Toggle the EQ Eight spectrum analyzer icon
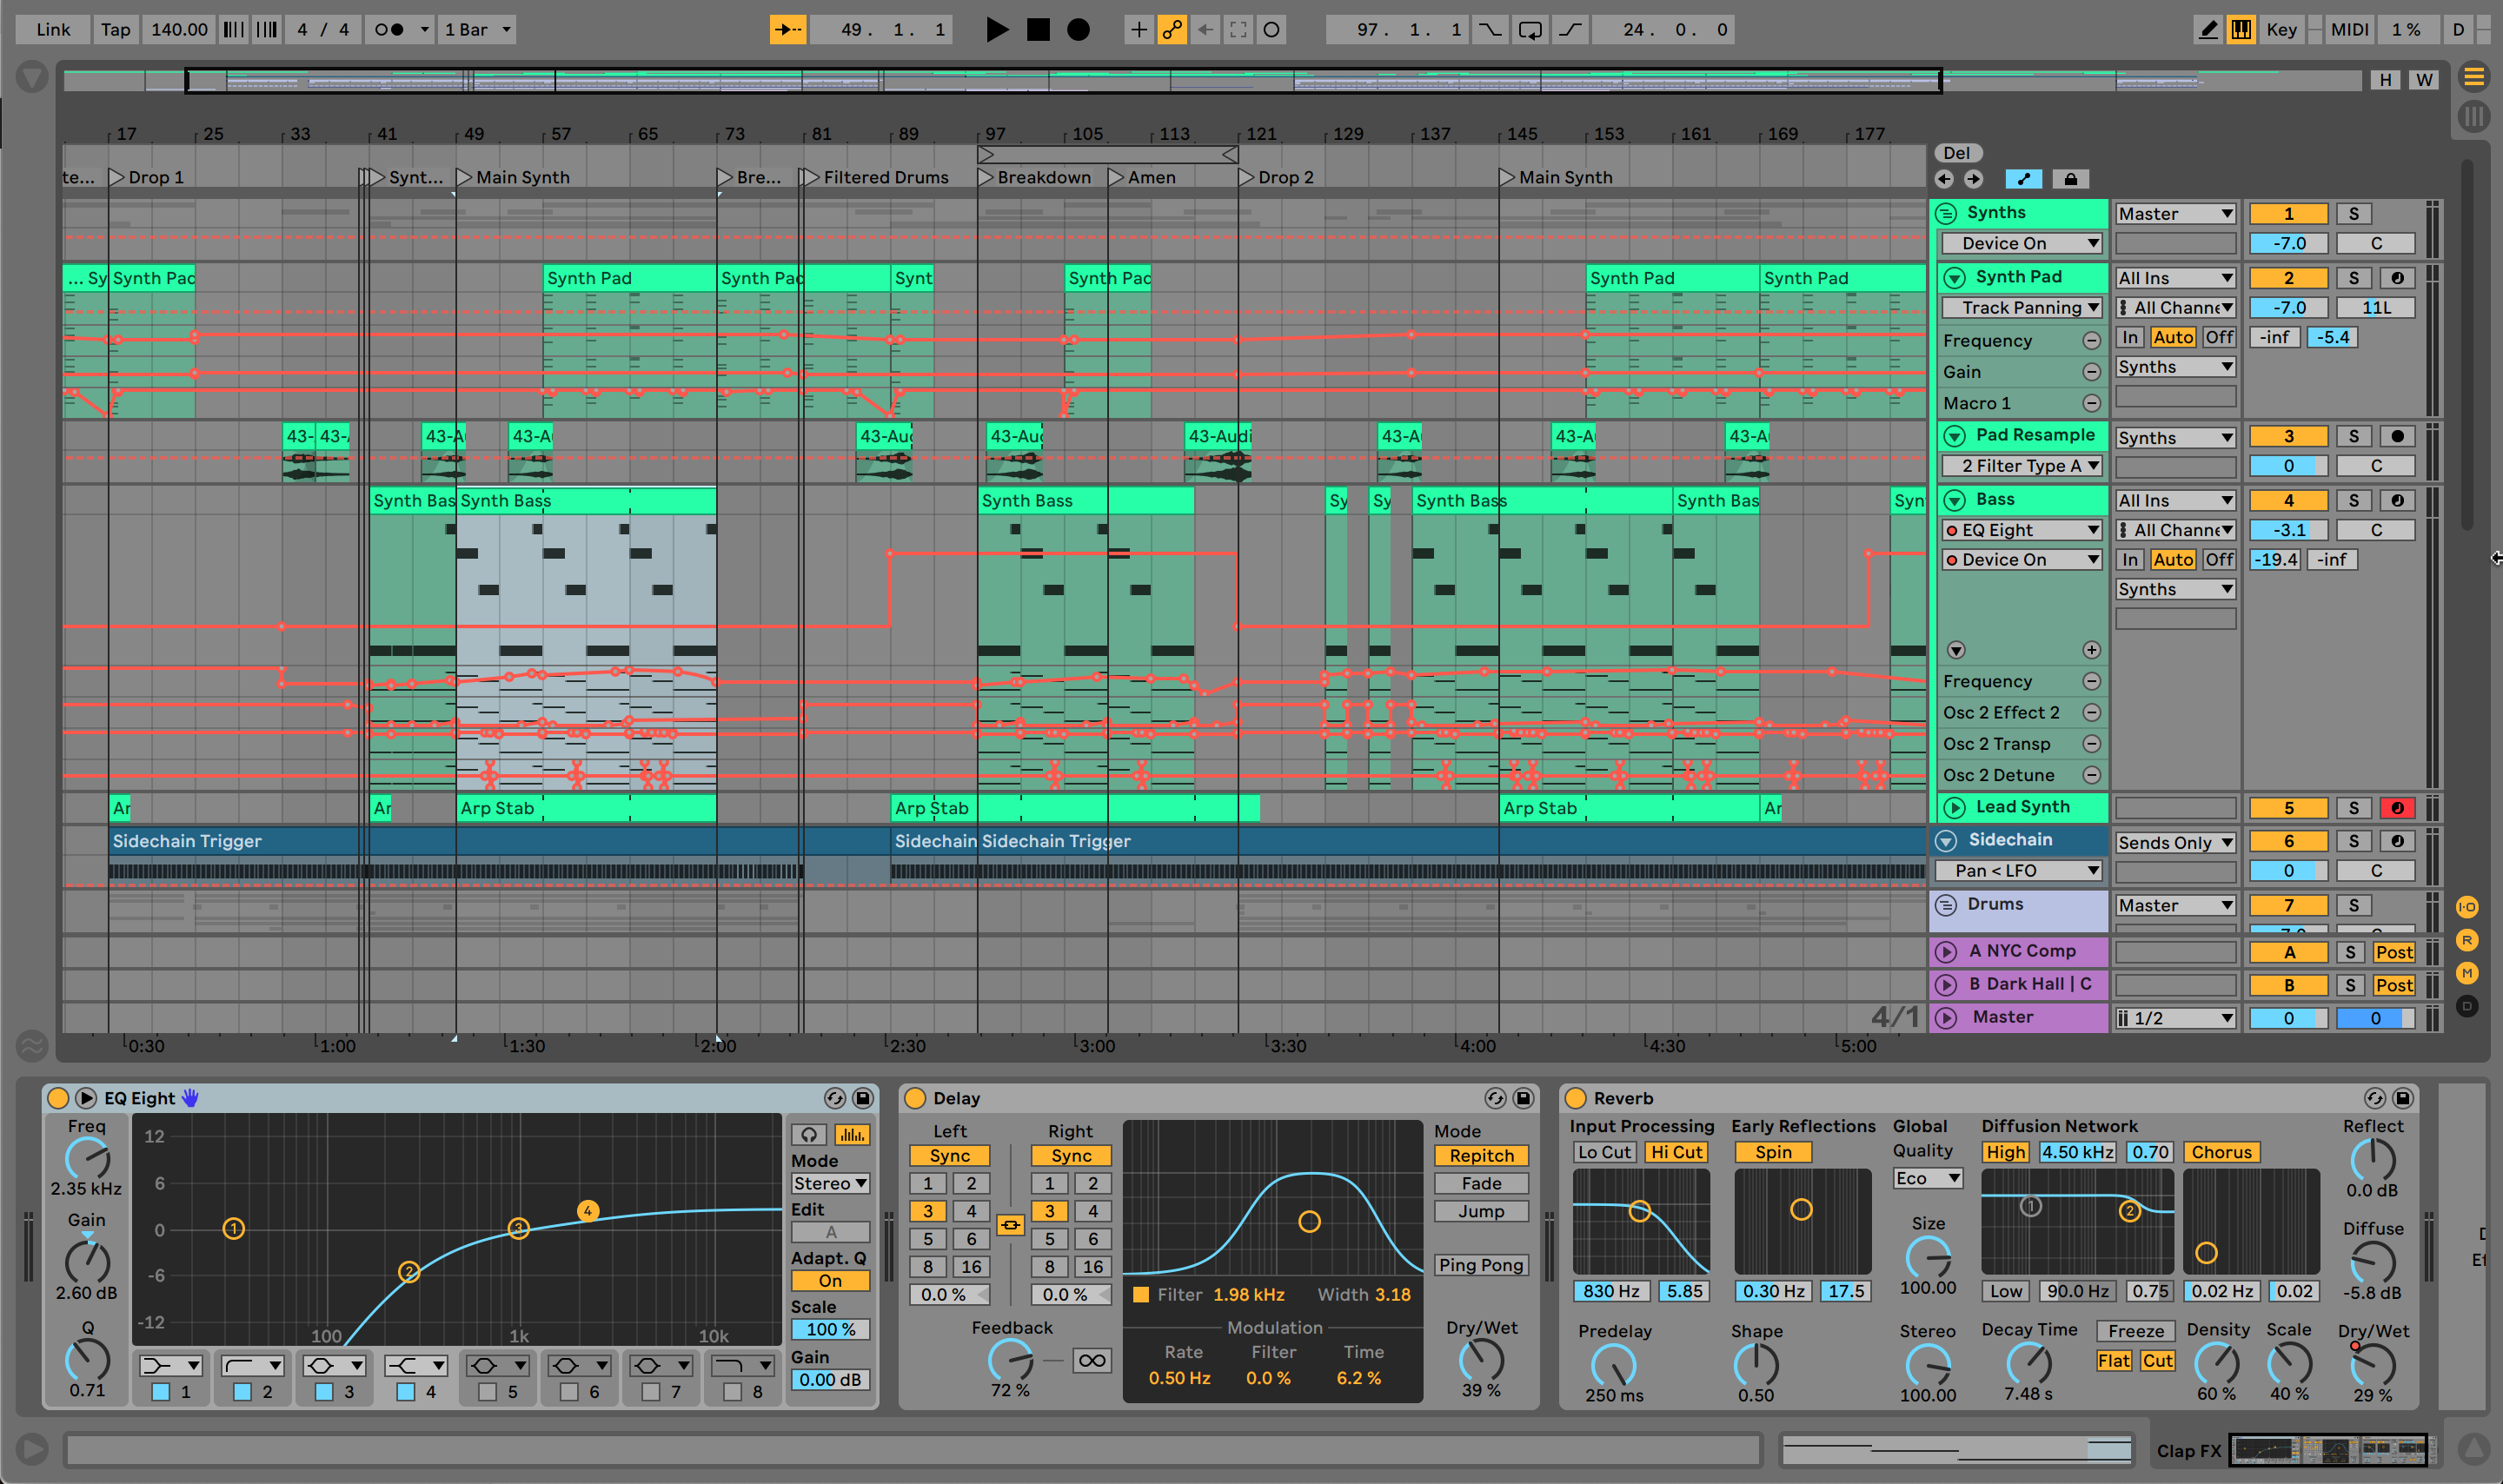2503x1484 pixels. point(851,1134)
